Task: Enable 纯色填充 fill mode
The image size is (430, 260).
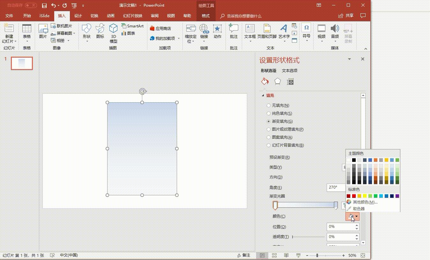Action: [269, 113]
